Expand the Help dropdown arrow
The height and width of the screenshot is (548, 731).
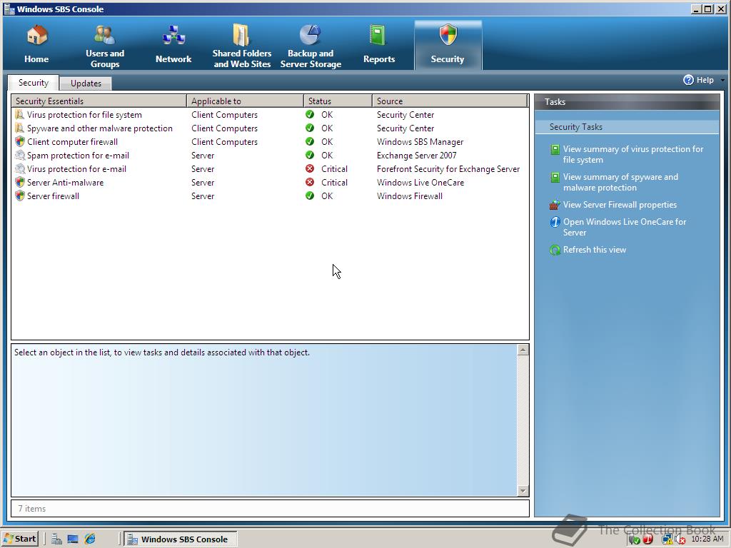(x=722, y=80)
